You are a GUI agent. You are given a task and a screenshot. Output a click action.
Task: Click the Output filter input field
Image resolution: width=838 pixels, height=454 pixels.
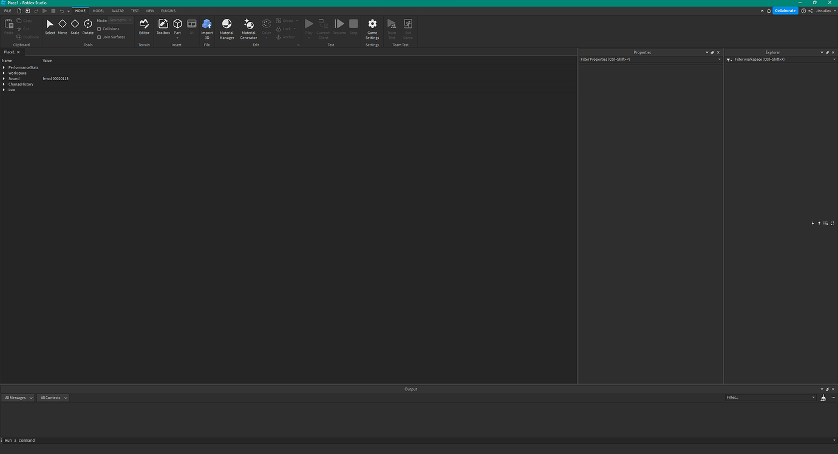768,398
